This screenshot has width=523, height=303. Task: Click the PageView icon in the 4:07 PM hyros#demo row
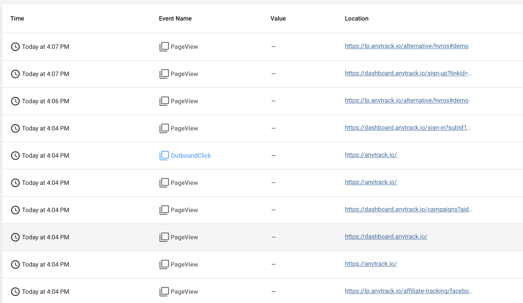tap(164, 47)
